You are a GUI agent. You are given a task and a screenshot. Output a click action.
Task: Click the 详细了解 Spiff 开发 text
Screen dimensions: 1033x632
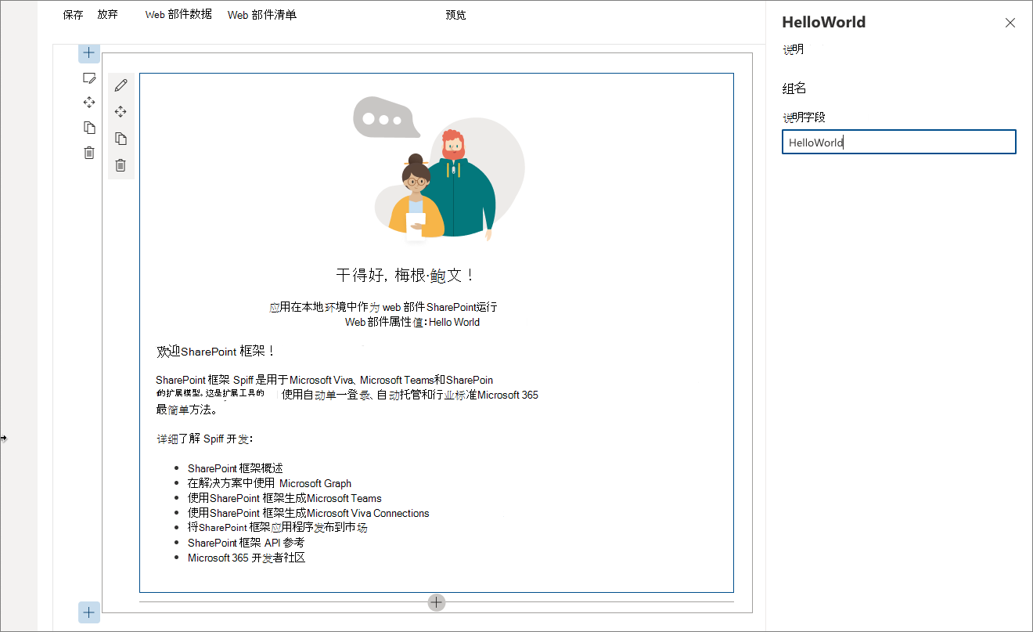pyautogui.click(x=204, y=439)
